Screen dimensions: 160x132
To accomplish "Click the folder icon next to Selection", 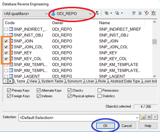I will pyautogui.click(x=143, y=117).
